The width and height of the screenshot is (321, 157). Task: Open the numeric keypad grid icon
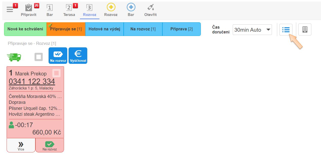click(305, 30)
